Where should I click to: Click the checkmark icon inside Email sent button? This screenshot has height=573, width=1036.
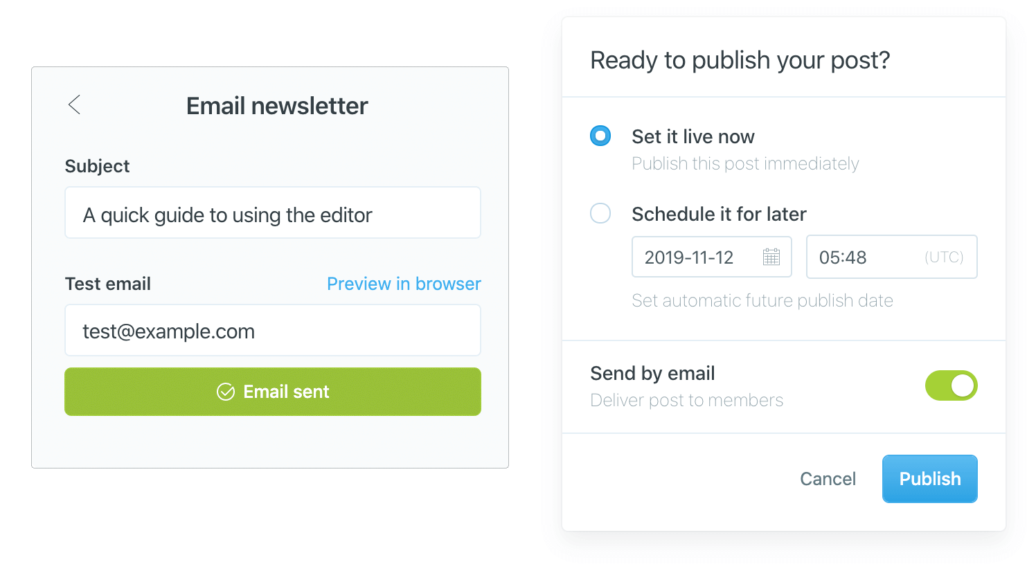[226, 392]
